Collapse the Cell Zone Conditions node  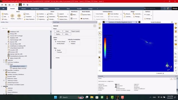(4, 62)
